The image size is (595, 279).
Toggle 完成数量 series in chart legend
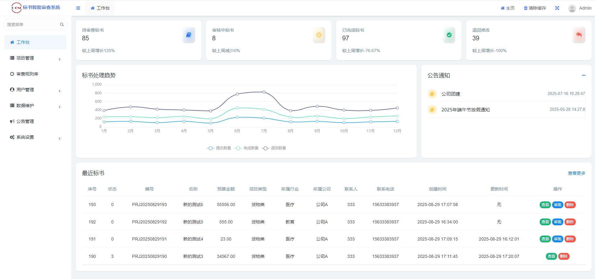tap(247, 148)
